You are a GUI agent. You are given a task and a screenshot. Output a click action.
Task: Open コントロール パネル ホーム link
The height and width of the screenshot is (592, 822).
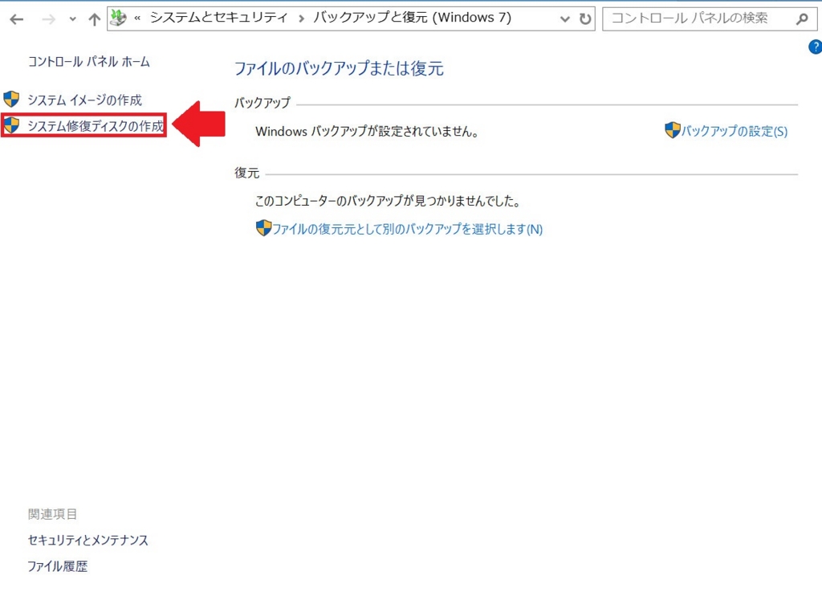(x=88, y=62)
